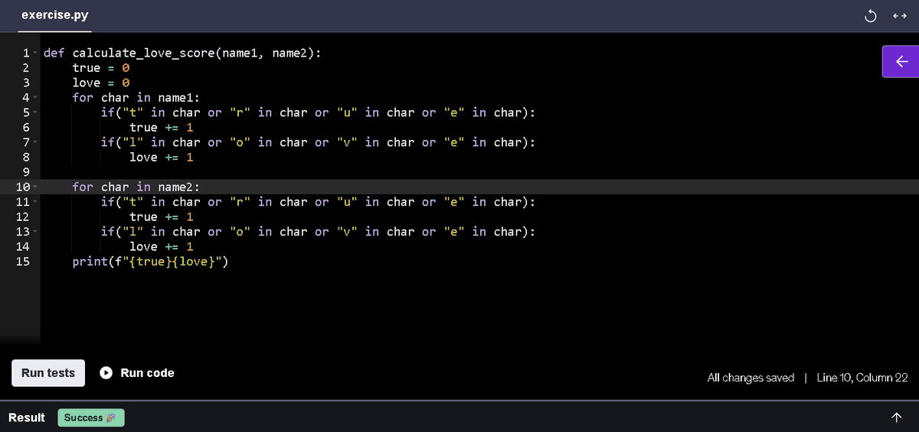Image resolution: width=919 pixels, height=432 pixels.
Task: Click line number 2 in the gutter
Action: pyautogui.click(x=25, y=68)
